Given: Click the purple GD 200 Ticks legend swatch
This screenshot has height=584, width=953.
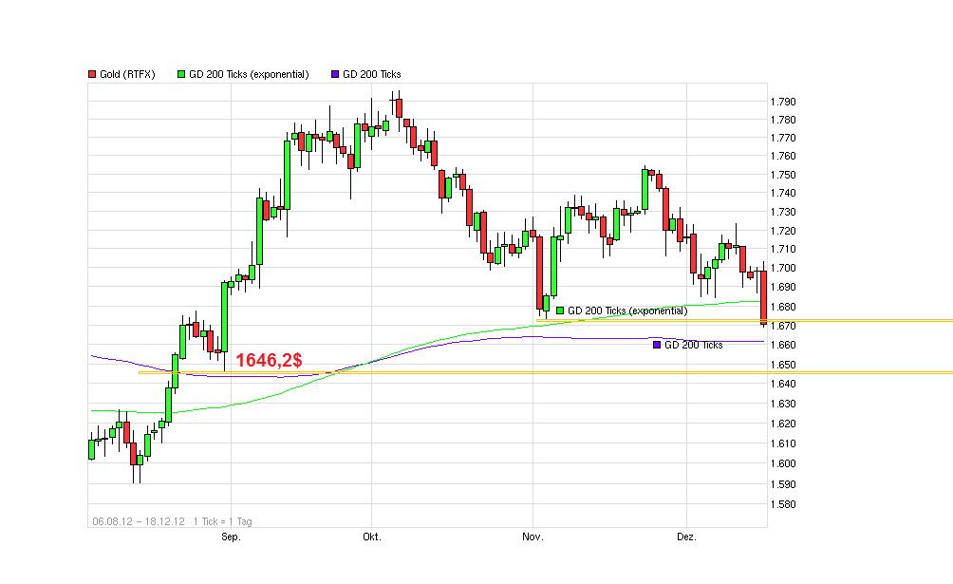Looking at the screenshot, I should tap(334, 73).
